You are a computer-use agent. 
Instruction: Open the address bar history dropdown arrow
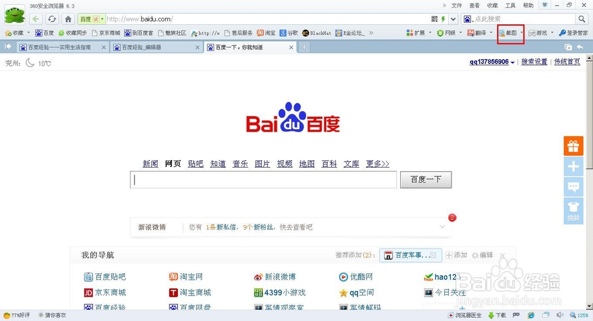453,19
